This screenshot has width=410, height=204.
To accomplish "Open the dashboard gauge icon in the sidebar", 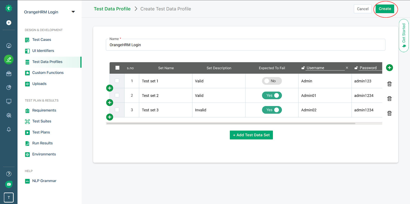I will (9, 46).
